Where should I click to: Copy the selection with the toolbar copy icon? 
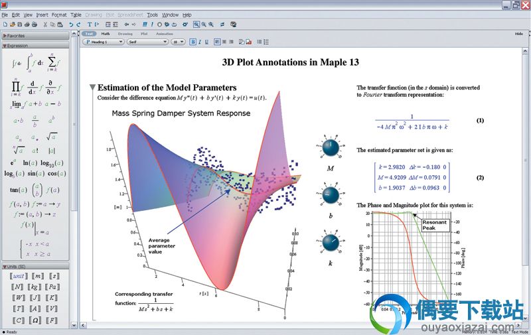coord(52,25)
